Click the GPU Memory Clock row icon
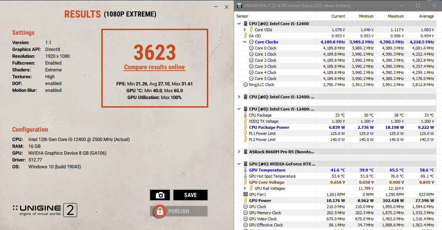The image size is (442, 230). [x=245, y=213]
